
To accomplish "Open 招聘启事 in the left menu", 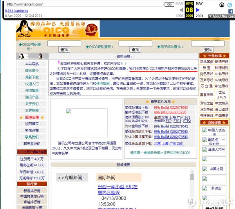I will tap(32, 117).
